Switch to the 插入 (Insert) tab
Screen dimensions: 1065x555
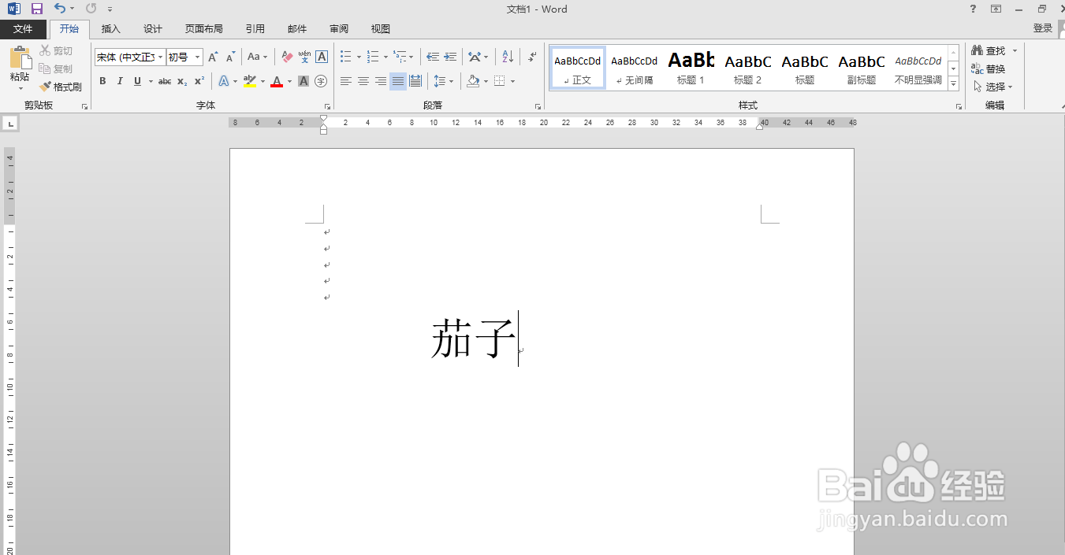(x=111, y=29)
